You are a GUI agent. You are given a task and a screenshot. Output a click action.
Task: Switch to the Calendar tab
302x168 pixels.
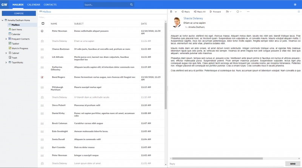34,5
